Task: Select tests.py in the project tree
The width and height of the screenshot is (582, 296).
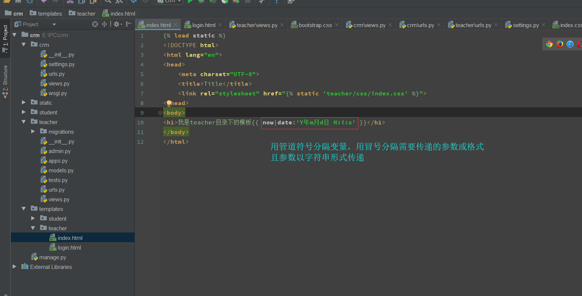Action: 58,180
